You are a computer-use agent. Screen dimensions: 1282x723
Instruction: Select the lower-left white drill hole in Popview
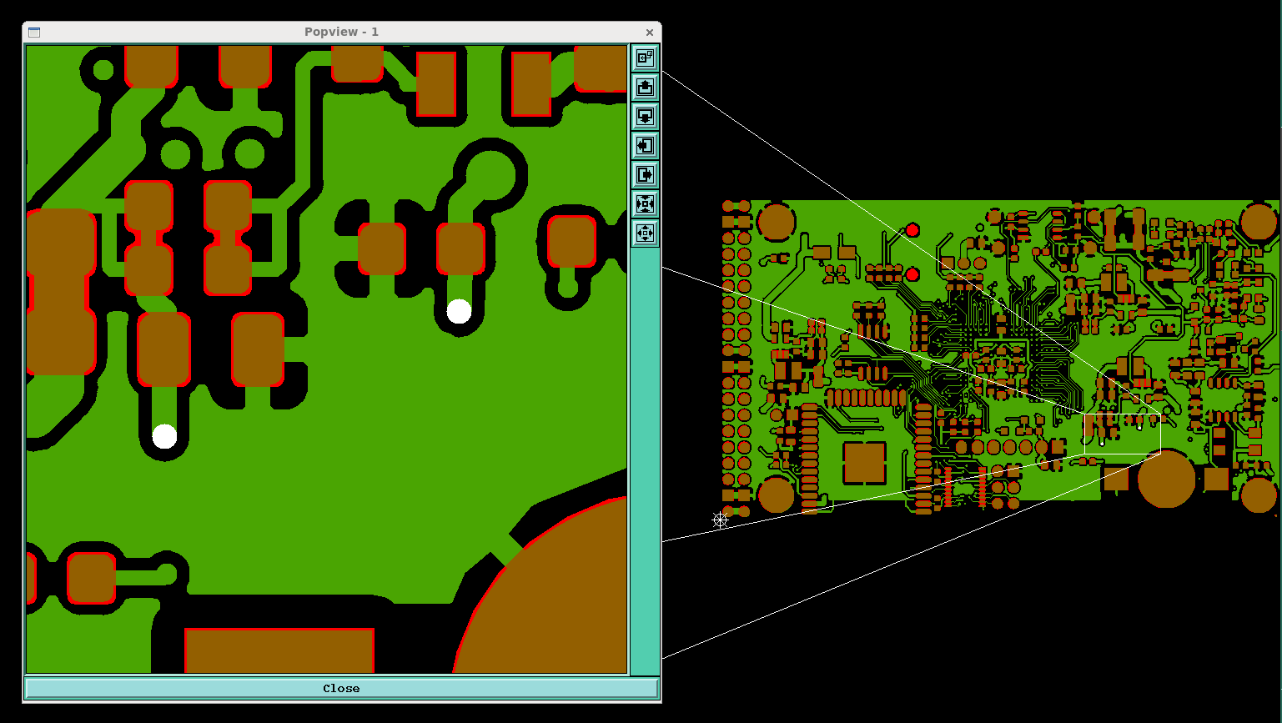point(164,436)
